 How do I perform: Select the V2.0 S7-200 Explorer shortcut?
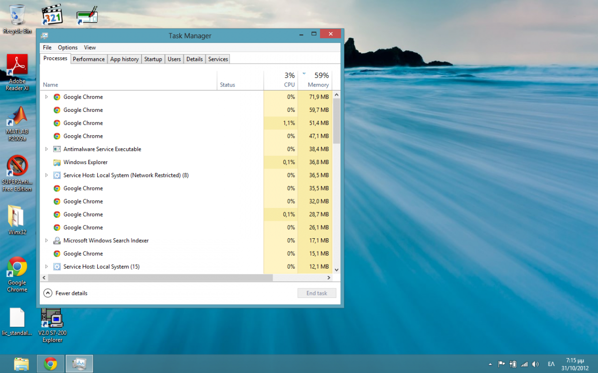pos(52,325)
